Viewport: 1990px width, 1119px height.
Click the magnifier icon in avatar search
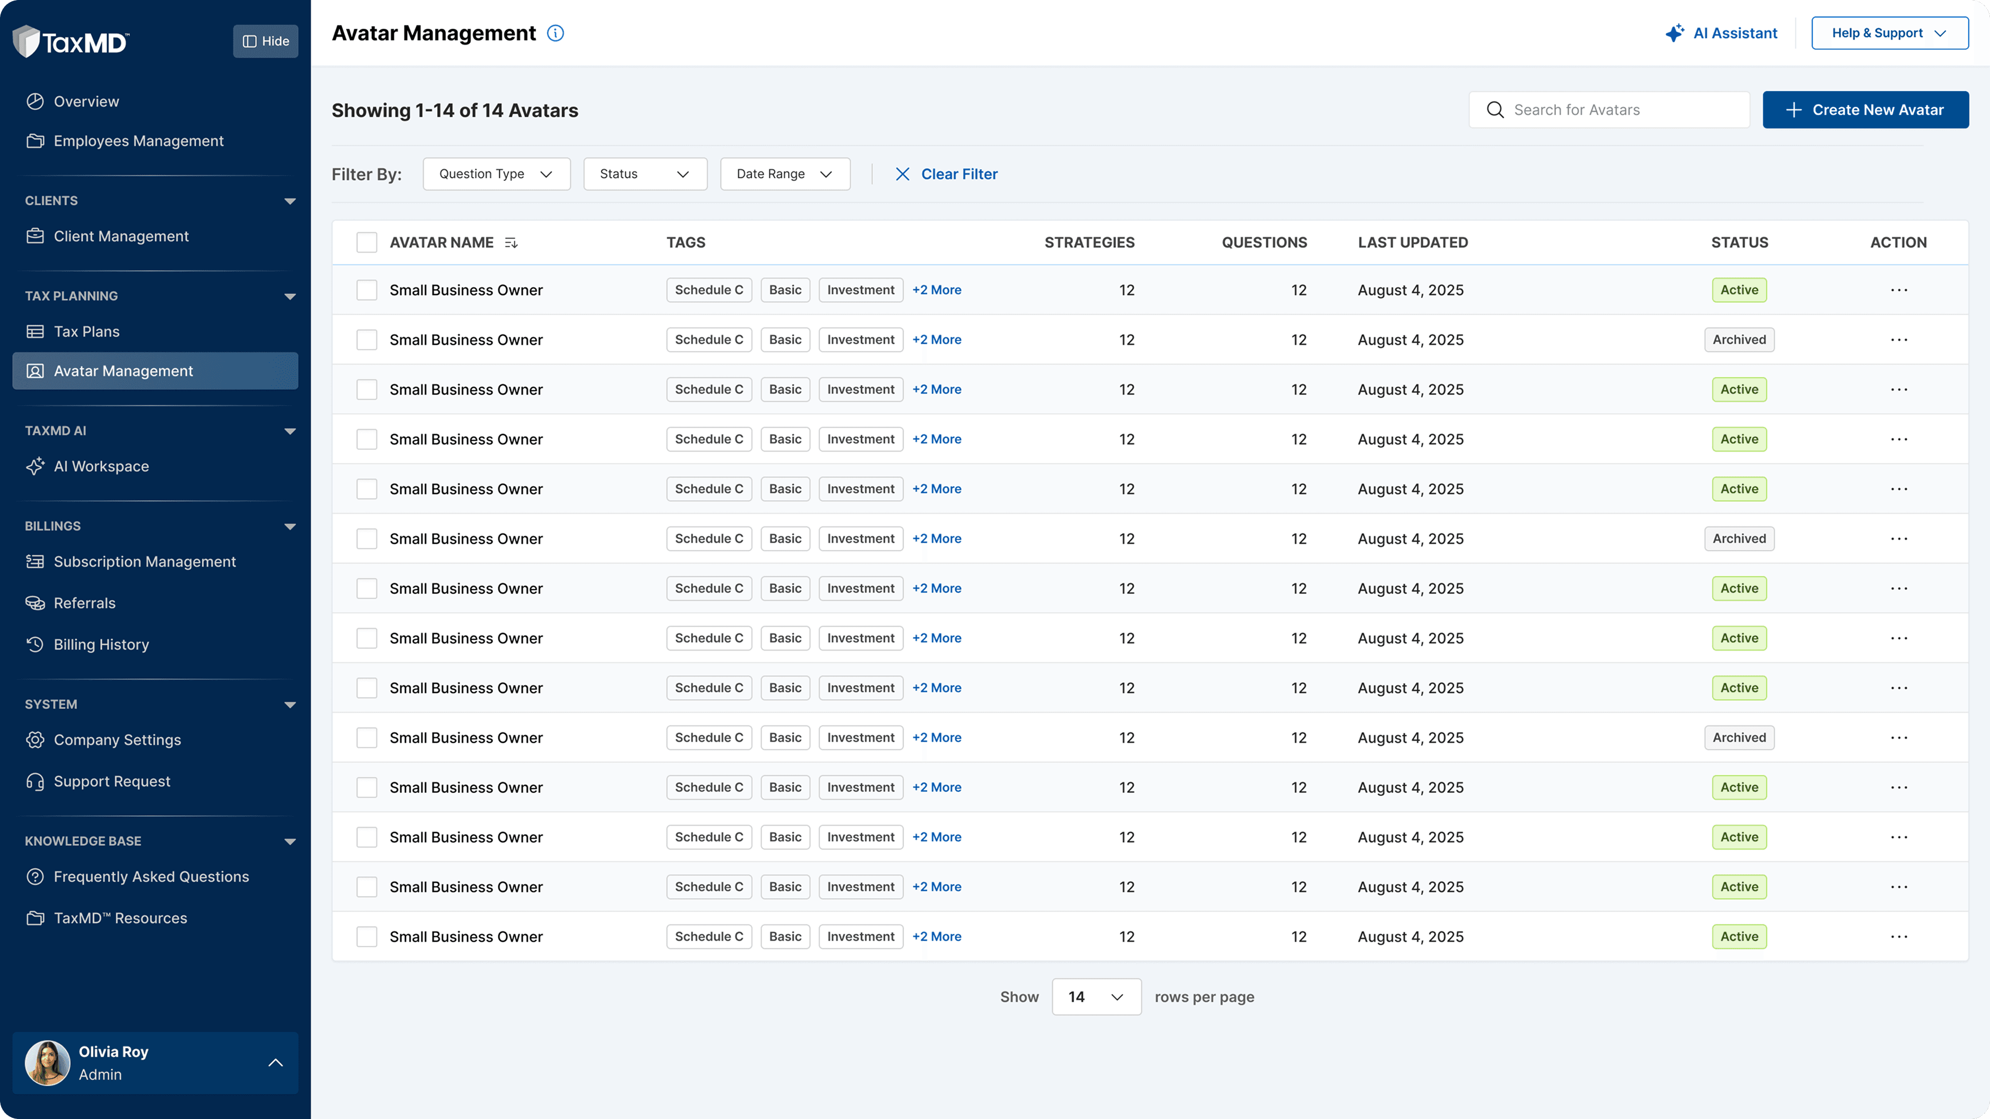pyautogui.click(x=1495, y=110)
